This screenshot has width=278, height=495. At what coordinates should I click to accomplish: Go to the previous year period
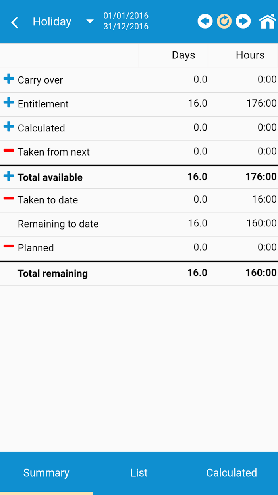coord(205,21)
